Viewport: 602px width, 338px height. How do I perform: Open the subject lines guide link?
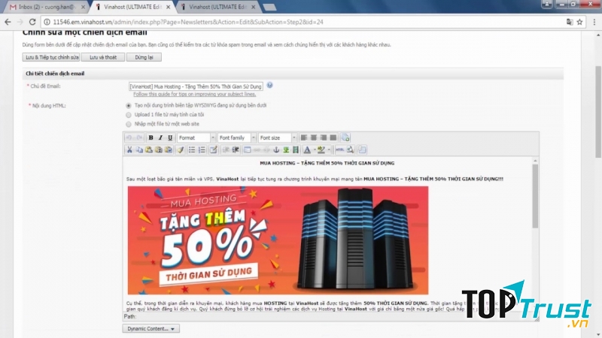[195, 95]
